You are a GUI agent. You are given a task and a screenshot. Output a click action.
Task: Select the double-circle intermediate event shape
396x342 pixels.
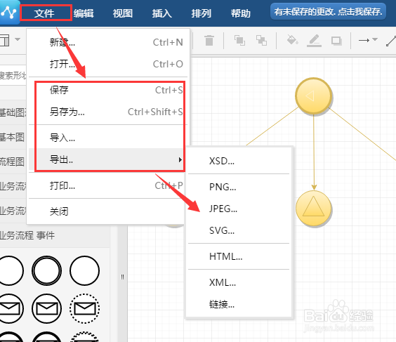pyautogui.click(x=47, y=270)
